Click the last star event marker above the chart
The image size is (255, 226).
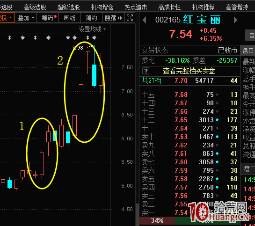point(95,38)
